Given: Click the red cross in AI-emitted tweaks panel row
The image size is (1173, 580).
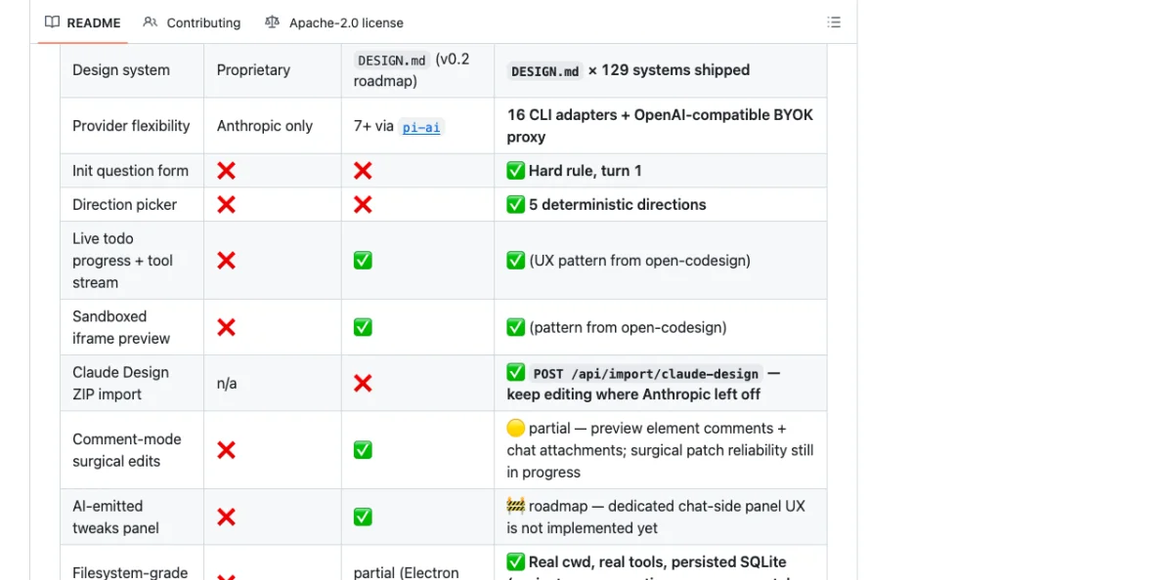Looking at the screenshot, I should (226, 518).
